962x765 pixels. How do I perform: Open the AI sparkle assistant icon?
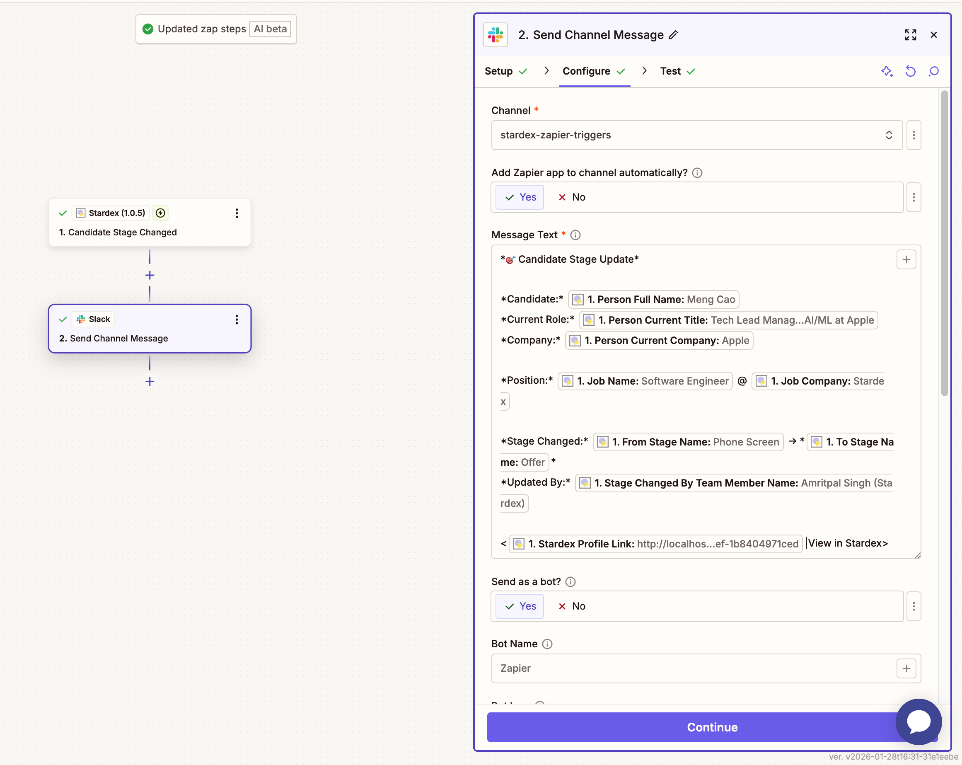click(887, 71)
